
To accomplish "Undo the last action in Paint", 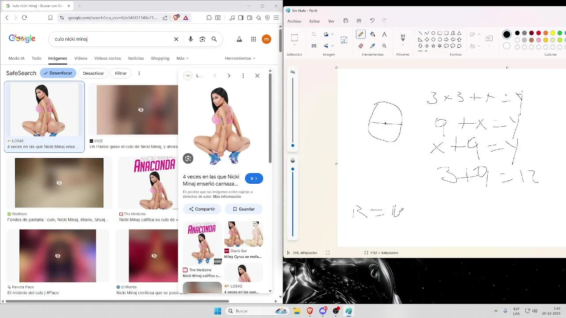I will (372, 21).
